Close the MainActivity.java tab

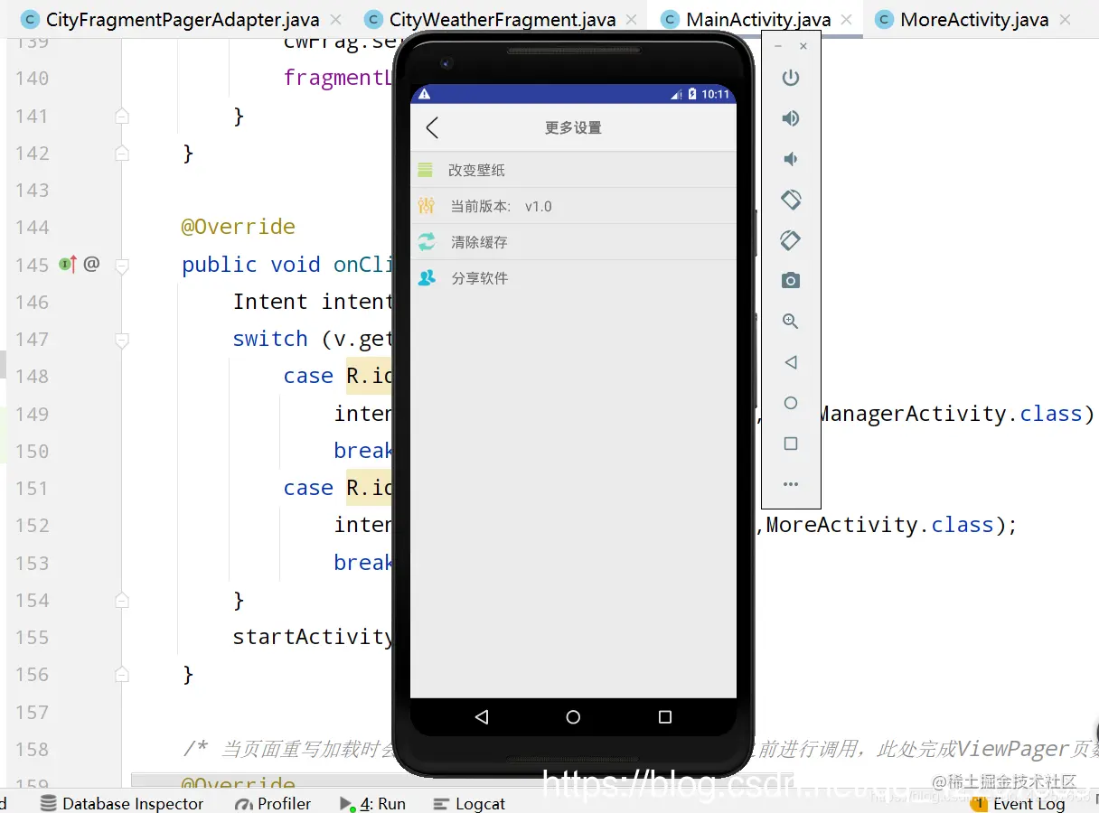coord(847,20)
